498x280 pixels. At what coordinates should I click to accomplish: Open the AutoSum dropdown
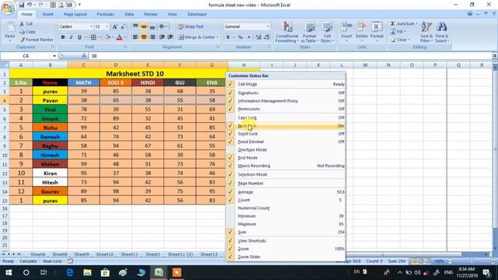(417, 23)
